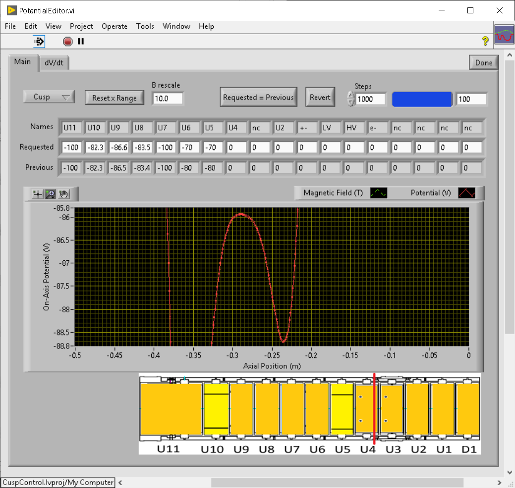The image size is (515, 488).
Task: Switch to the dV/dt tab
Action: pyautogui.click(x=54, y=63)
